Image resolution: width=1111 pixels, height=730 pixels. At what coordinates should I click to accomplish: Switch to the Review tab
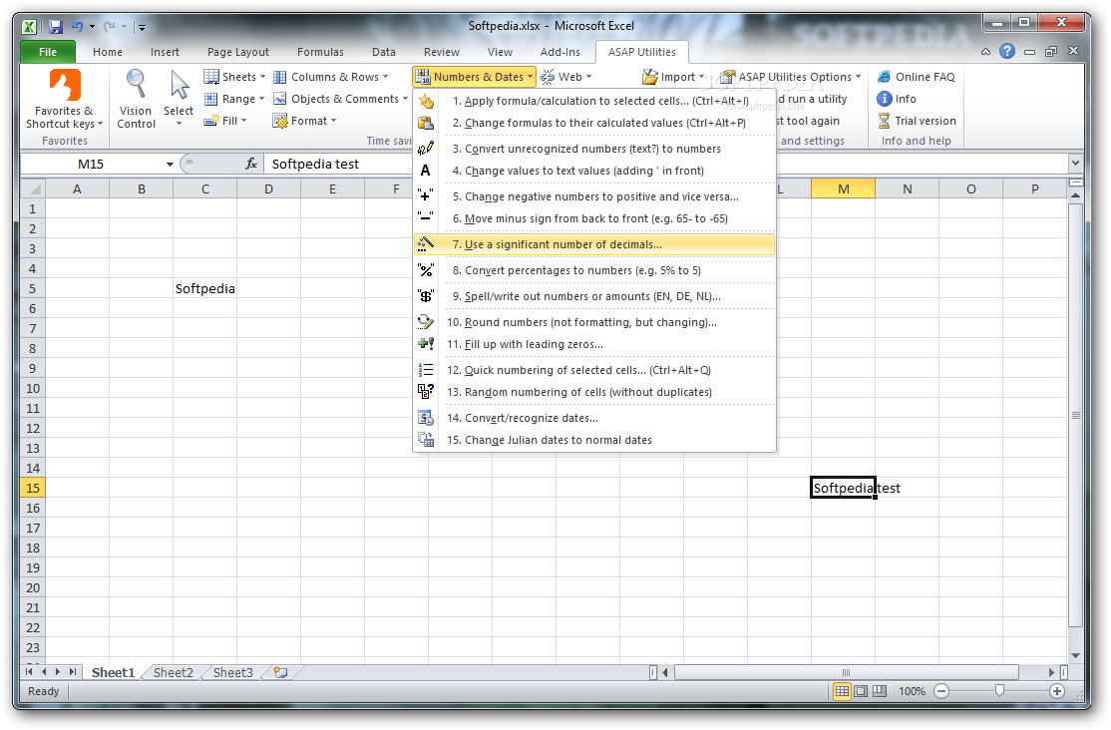pyautogui.click(x=442, y=52)
